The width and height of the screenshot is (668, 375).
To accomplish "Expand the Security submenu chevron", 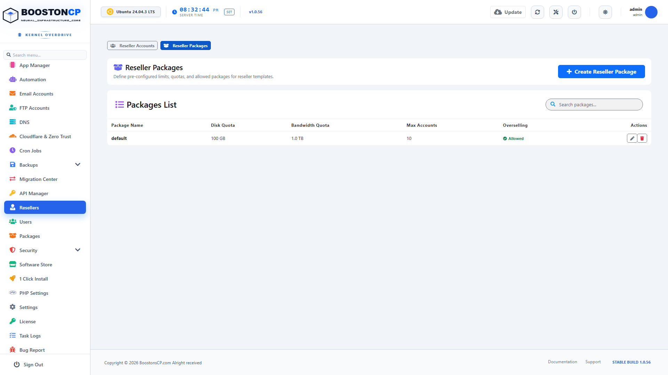I will 78,250.
